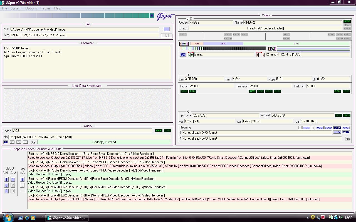Click the plus button before AVI
Screen dimensions: 356x222
click(x=300, y=128)
